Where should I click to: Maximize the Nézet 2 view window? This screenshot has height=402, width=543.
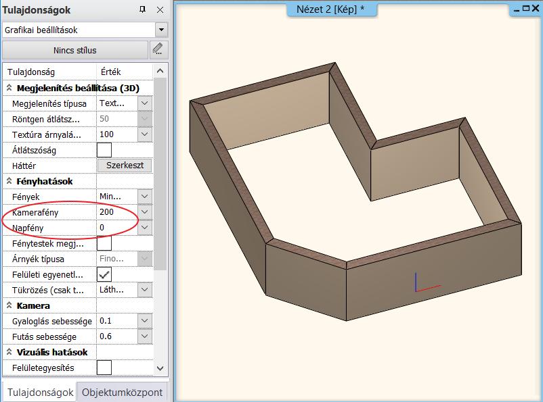click(526, 9)
